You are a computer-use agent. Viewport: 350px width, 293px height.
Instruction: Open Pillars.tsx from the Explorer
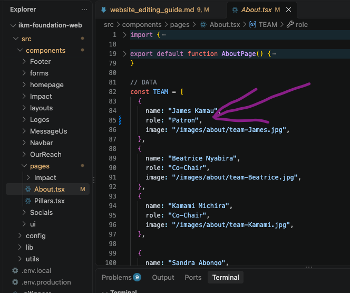click(x=50, y=201)
